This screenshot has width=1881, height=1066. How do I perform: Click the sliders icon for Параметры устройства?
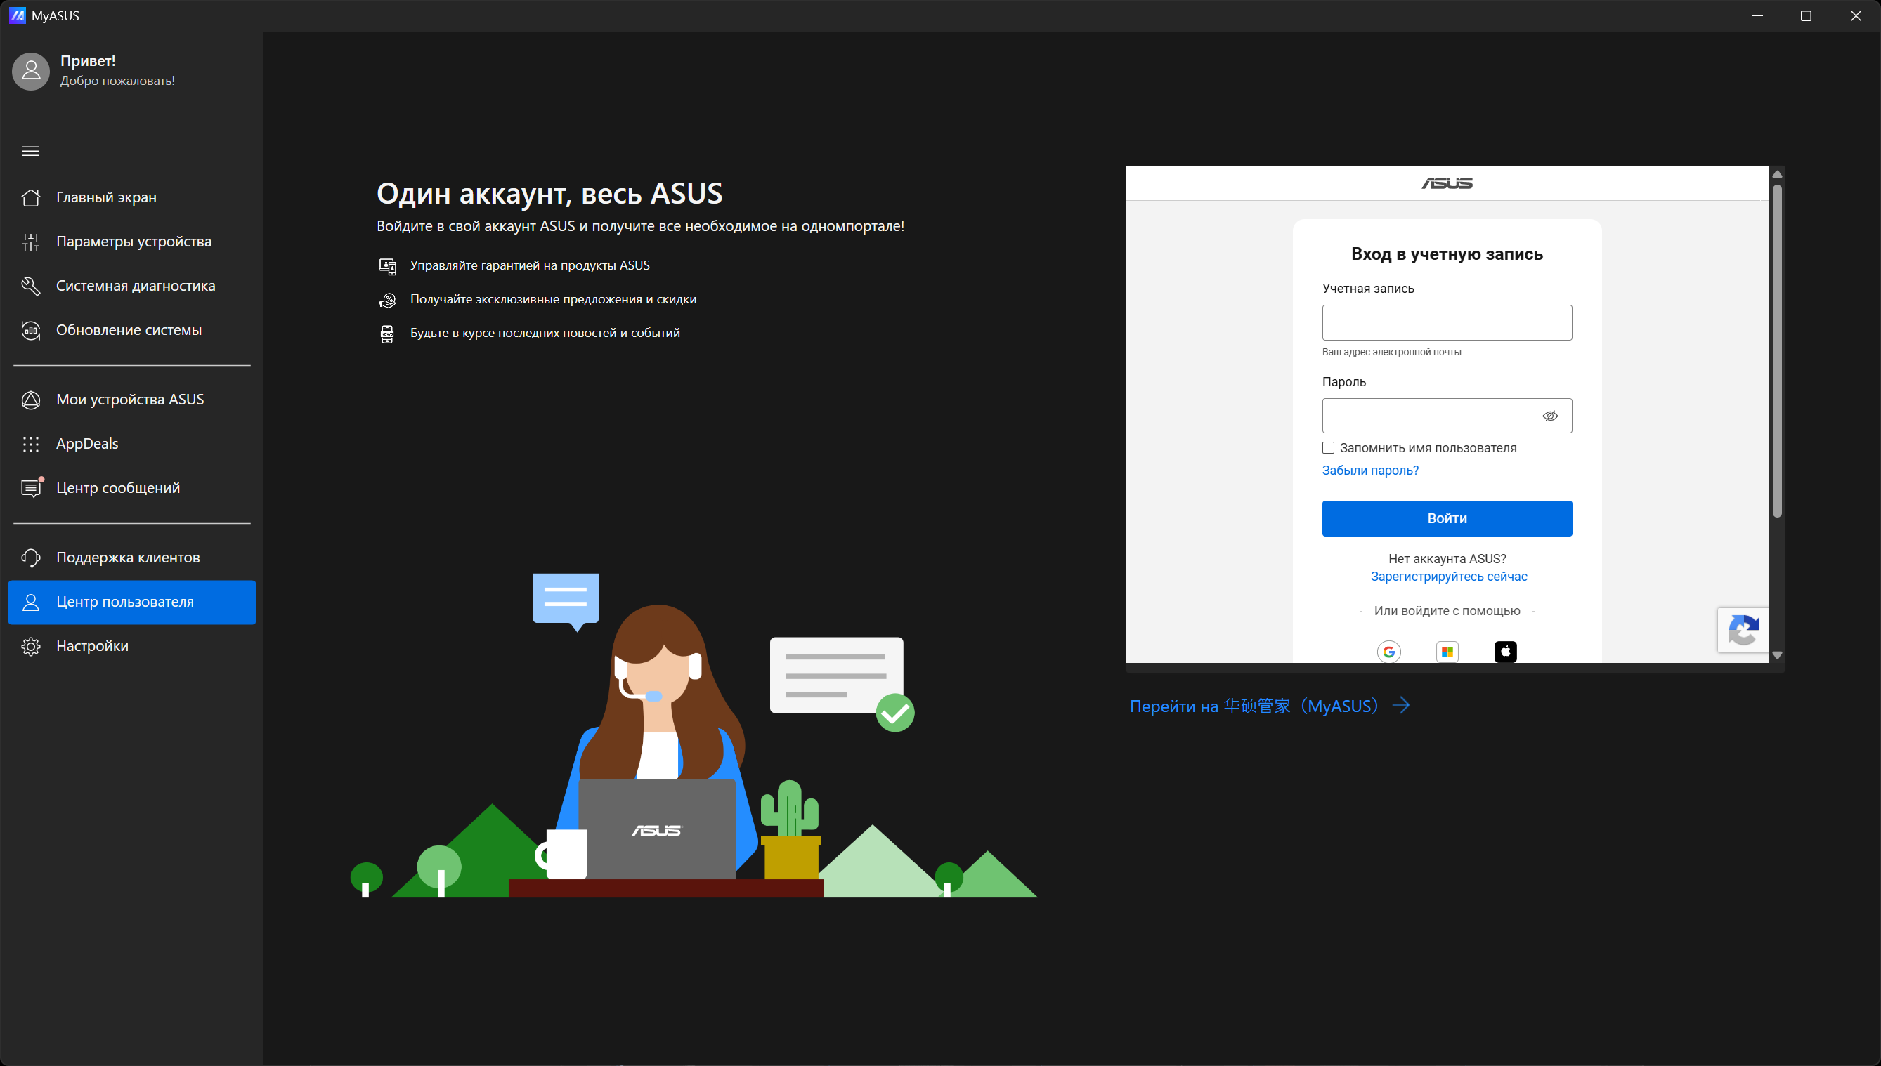(x=31, y=242)
